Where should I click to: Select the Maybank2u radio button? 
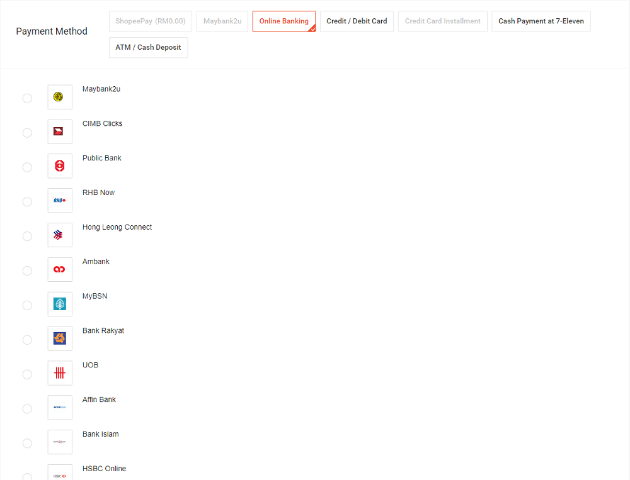pyautogui.click(x=27, y=98)
